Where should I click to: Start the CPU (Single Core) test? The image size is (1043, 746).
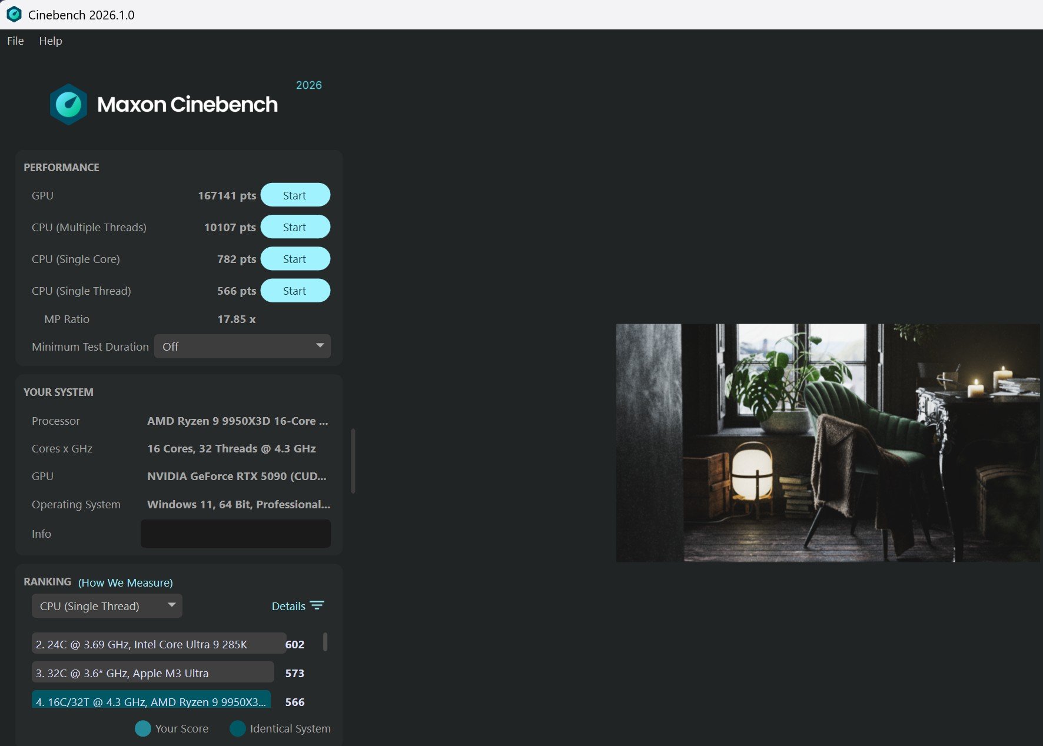[295, 258]
